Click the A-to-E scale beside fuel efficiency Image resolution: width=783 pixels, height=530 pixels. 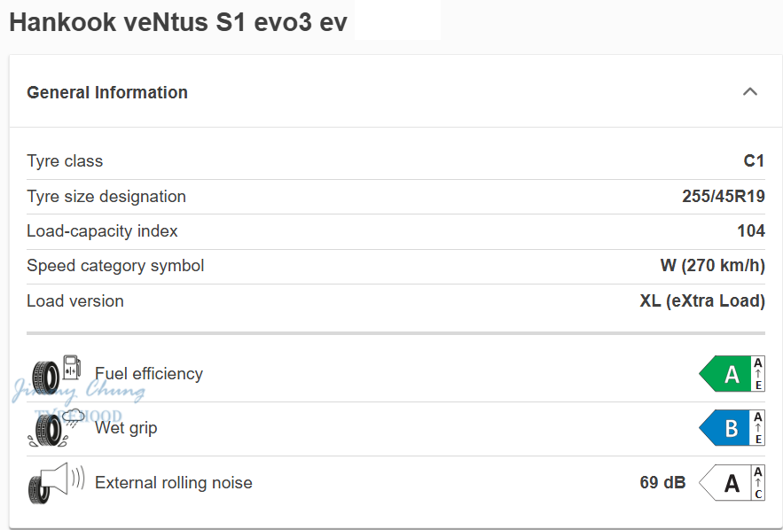758,374
